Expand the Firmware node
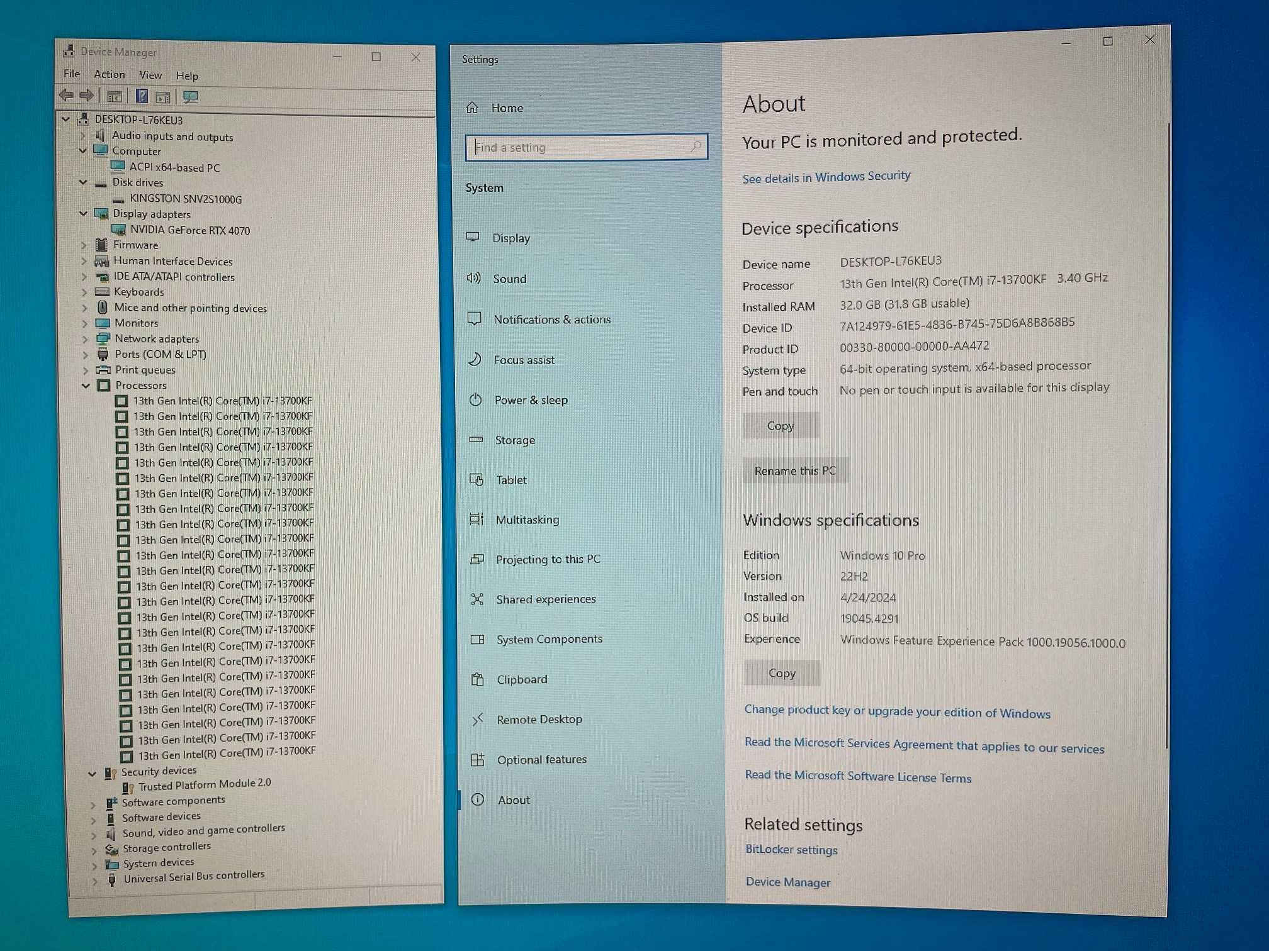1269x951 pixels. pos(84,245)
